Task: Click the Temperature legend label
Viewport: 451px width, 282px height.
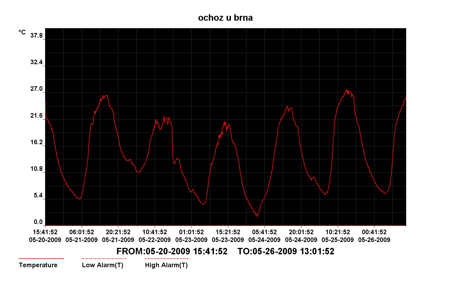Action: coord(38,265)
